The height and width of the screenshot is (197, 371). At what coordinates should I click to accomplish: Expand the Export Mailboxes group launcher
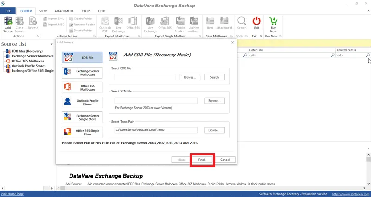click(139, 36)
